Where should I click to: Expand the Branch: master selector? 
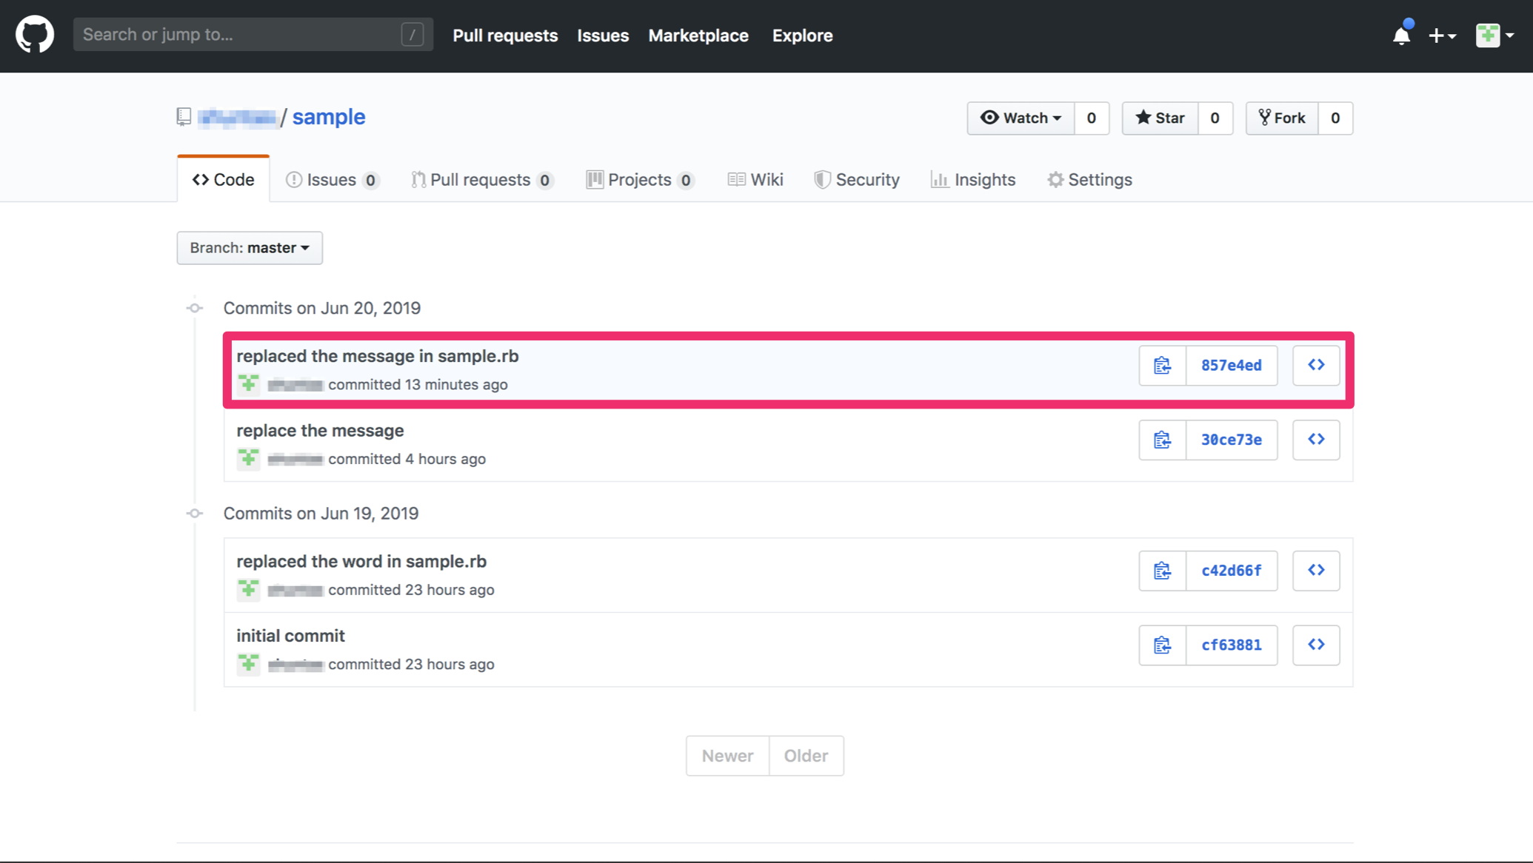250,248
